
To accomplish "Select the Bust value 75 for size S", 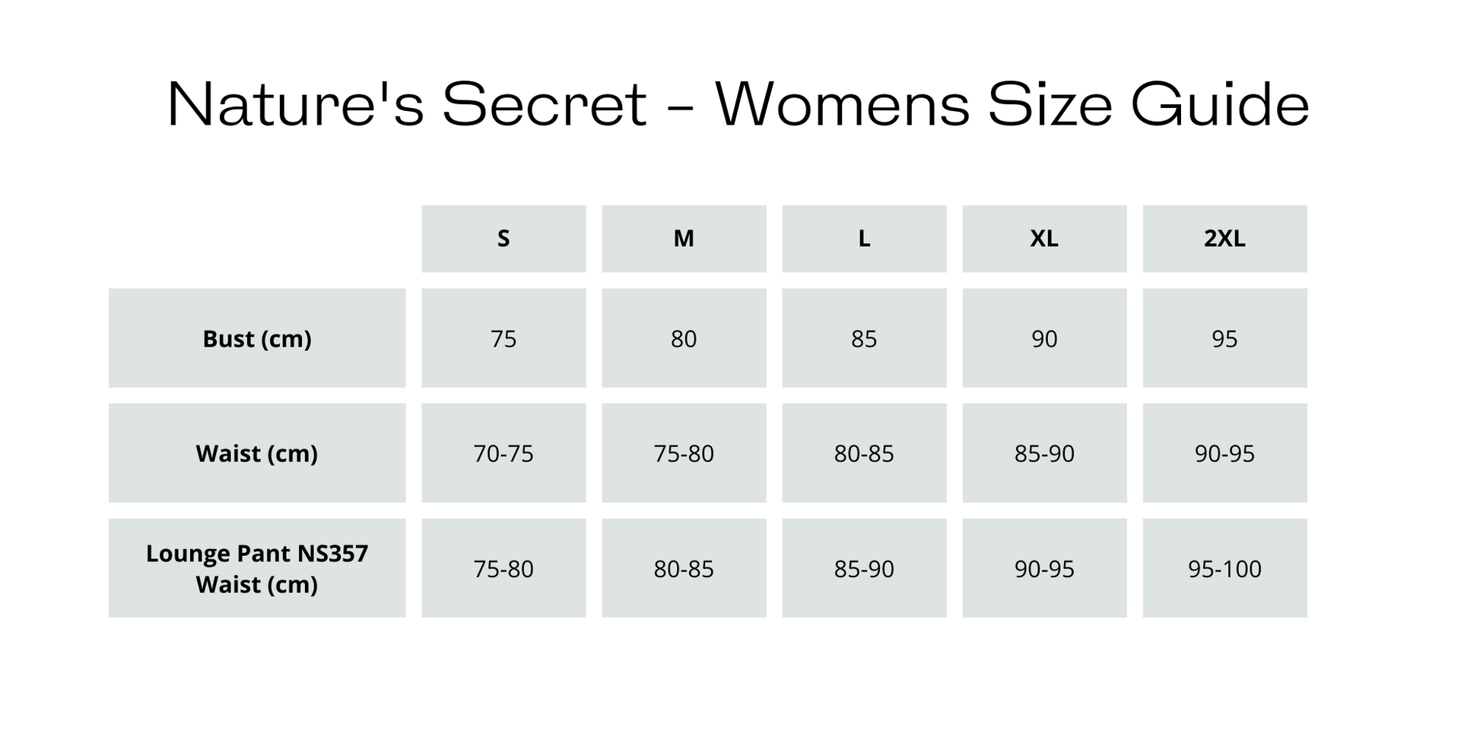I will click(503, 338).
